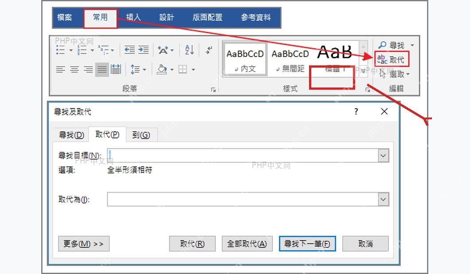Image resolution: width=470 pixels, height=274 pixels.
Task: Click the 取代(R) button
Action: (x=192, y=244)
